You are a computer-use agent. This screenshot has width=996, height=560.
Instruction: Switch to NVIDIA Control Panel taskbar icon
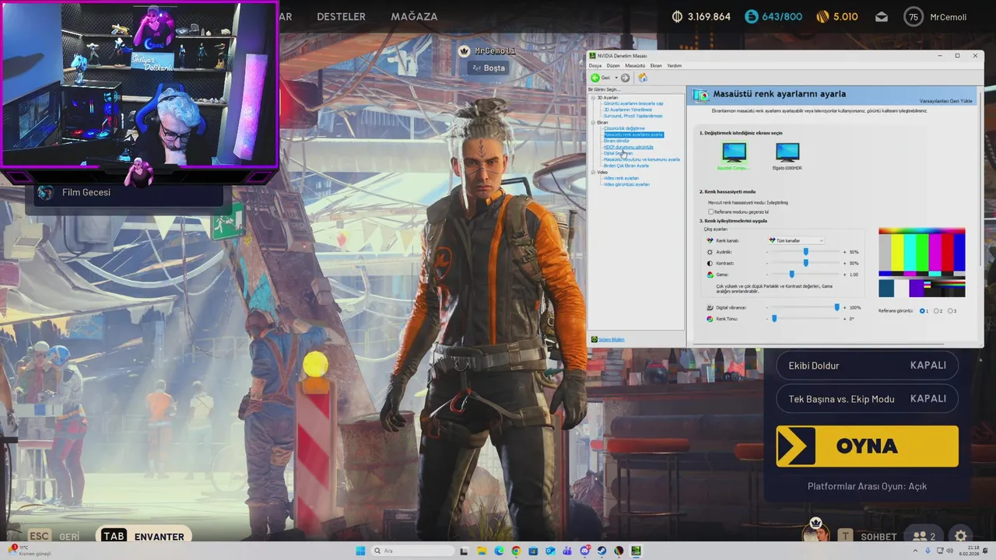click(x=636, y=551)
